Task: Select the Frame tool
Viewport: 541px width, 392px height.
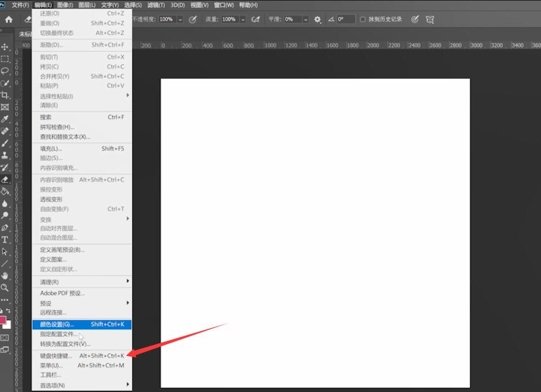Action: [5, 107]
